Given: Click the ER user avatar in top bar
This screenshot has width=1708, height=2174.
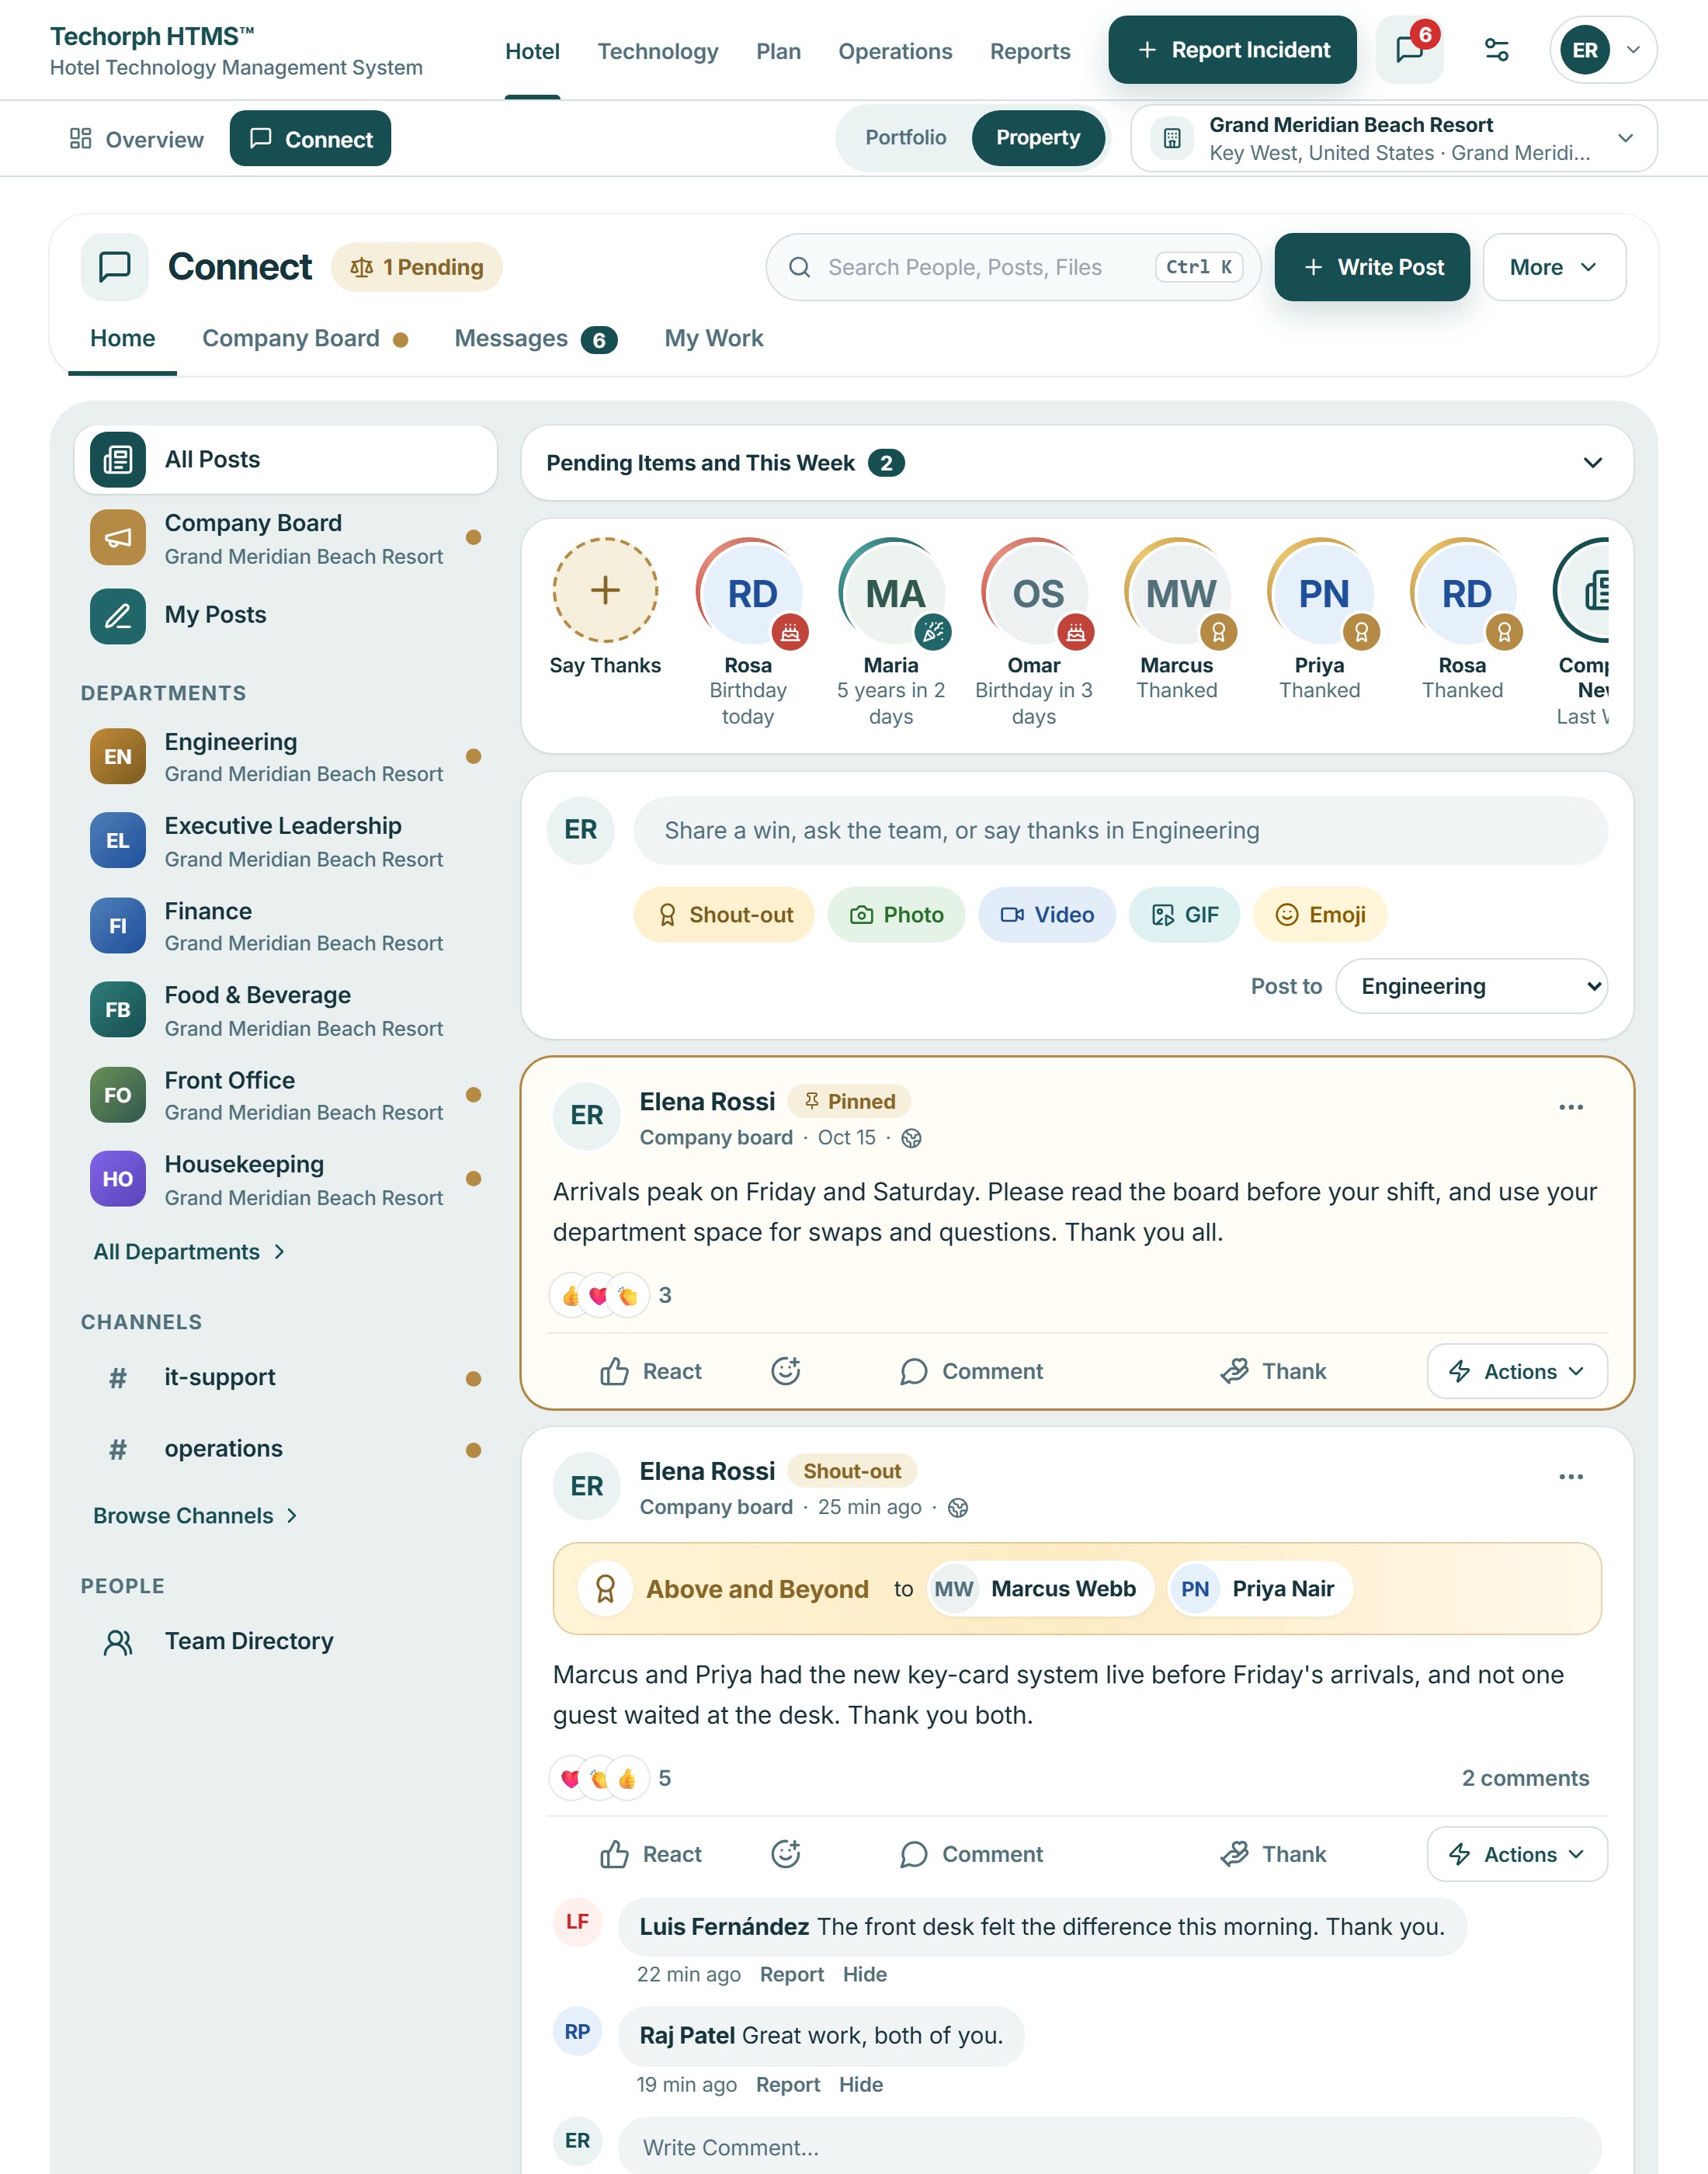Looking at the screenshot, I should click(1584, 50).
